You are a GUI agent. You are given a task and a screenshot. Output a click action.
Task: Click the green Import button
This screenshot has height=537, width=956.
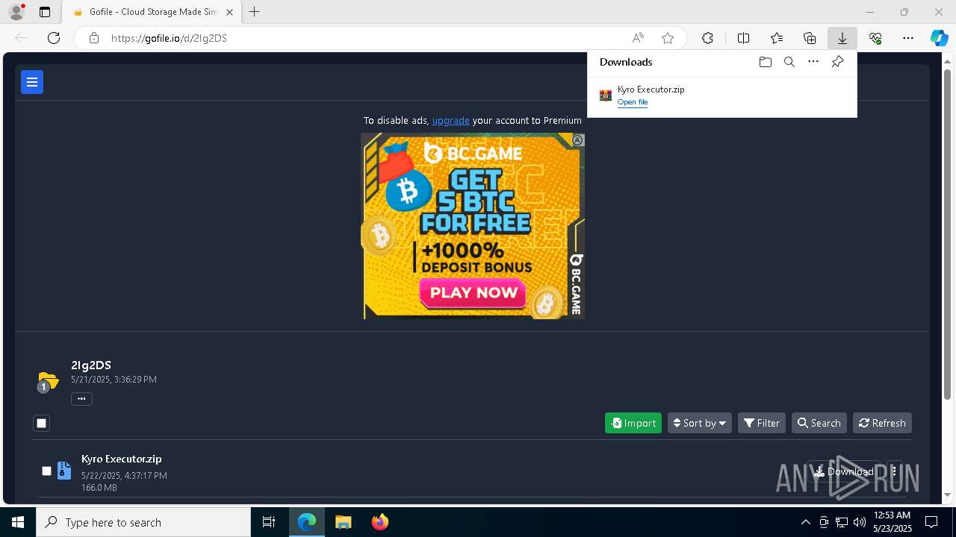[x=633, y=423]
